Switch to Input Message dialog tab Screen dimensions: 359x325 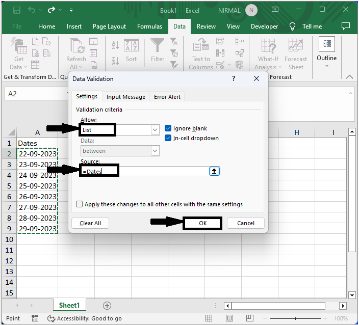[x=126, y=97]
